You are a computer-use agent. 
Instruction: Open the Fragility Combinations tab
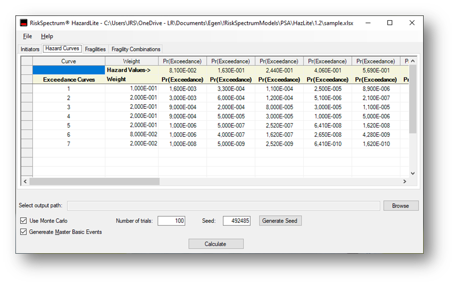tap(136, 49)
